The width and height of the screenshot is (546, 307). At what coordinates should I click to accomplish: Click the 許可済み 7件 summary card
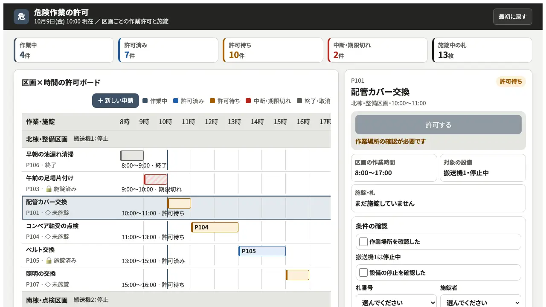click(x=168, y=50)
